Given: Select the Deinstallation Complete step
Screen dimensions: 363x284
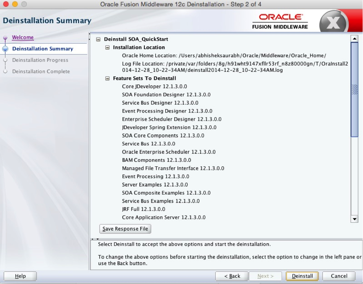Looking at the screenshot, I should click(x=41, y=71).
